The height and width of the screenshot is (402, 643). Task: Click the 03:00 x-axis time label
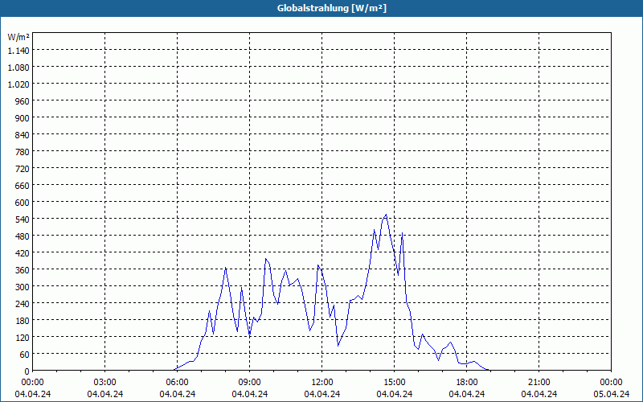click(x=105, y=383)
